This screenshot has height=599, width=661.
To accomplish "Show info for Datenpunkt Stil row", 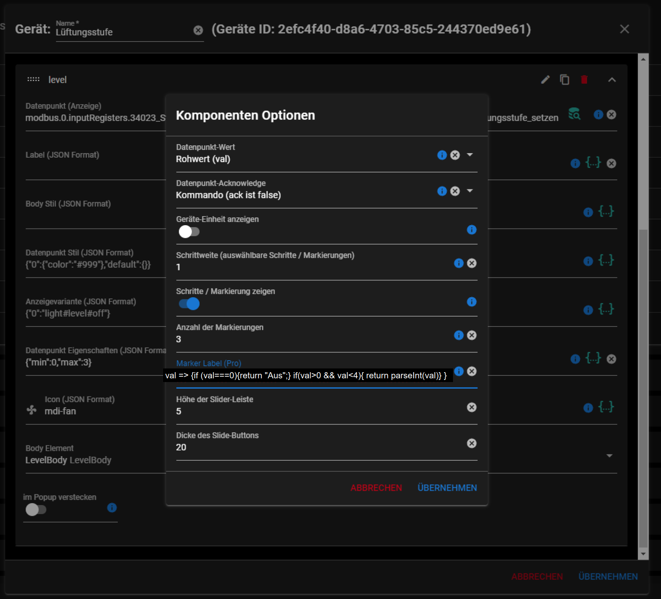I will click(588, 261).
